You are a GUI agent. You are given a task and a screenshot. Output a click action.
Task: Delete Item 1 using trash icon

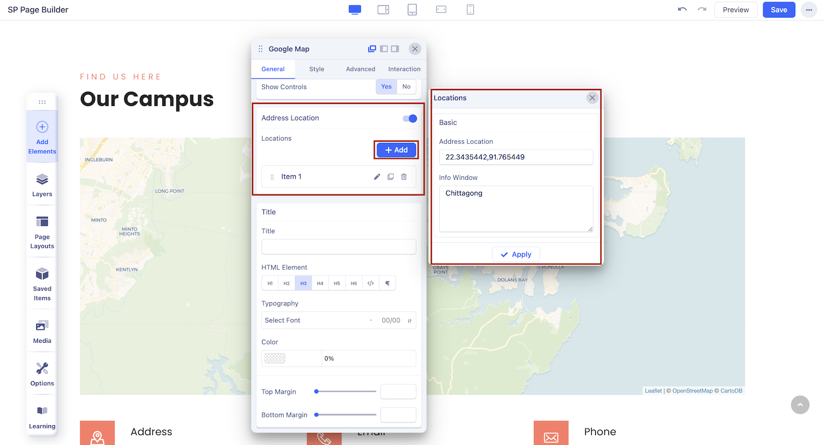[x=404, y=177]
